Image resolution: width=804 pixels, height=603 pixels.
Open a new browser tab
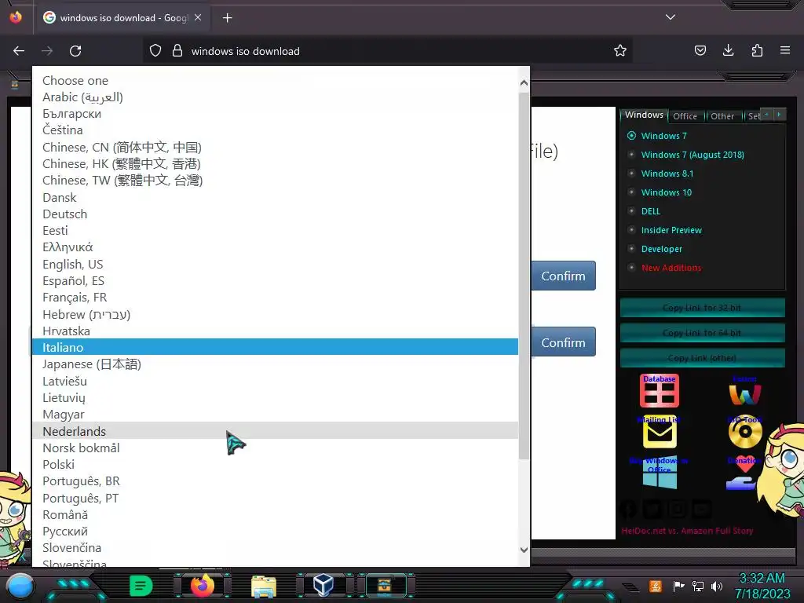click(227, 18)
